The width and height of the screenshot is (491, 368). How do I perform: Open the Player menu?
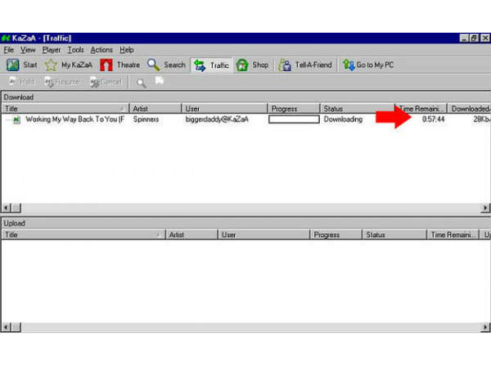(x=52, y=50)
